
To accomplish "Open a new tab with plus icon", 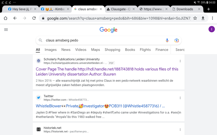I will click(209, 9).
